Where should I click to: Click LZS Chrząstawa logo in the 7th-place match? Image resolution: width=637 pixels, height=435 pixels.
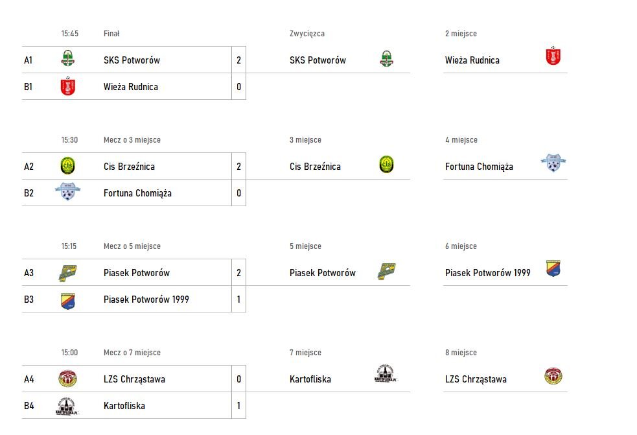(x=67, y=379)
